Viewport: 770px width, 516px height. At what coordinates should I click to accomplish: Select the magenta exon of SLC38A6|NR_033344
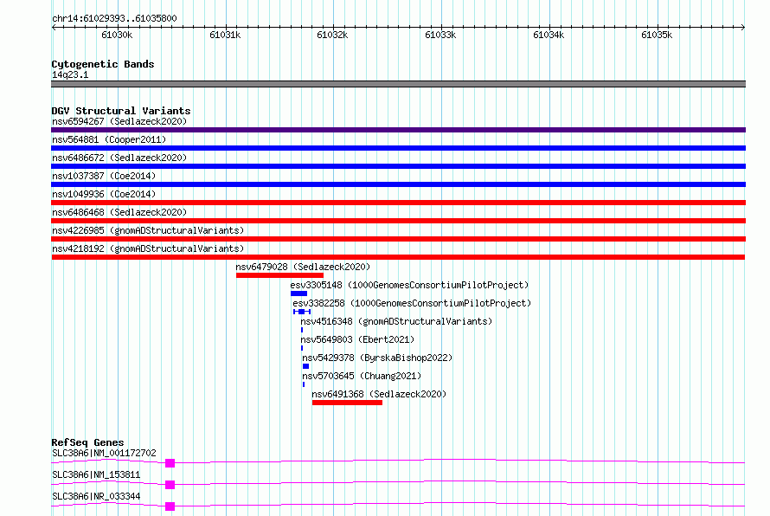[170, 506]
